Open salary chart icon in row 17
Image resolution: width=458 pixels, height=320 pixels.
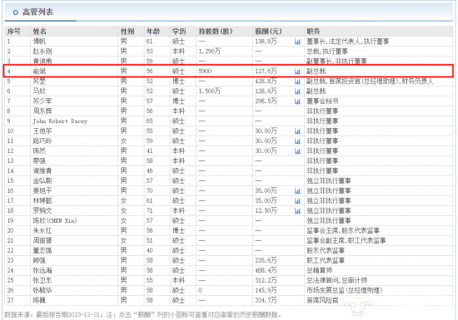point(297,201)
